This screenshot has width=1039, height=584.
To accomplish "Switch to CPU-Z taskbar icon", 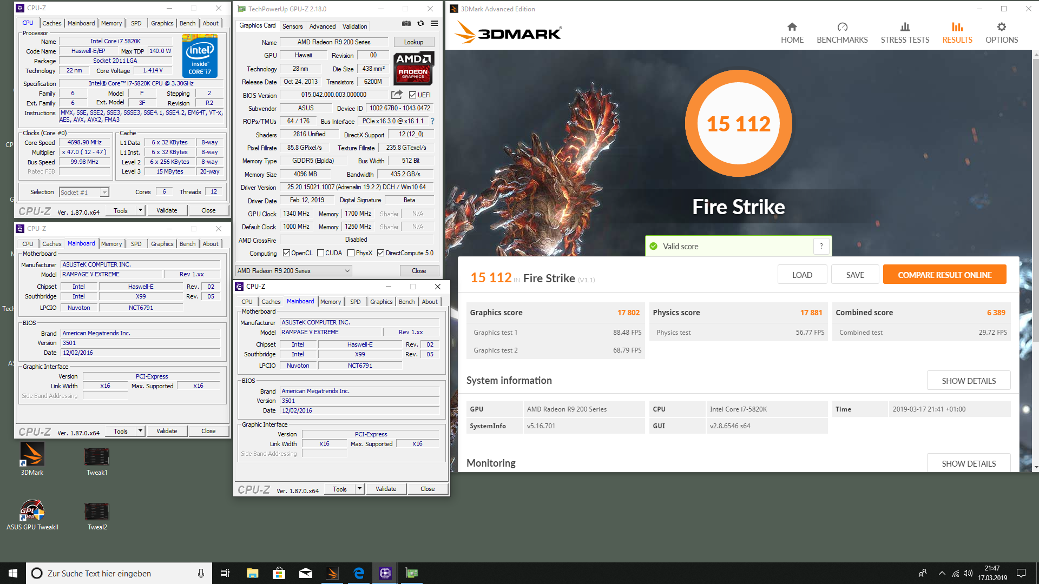I will [385, 573].
